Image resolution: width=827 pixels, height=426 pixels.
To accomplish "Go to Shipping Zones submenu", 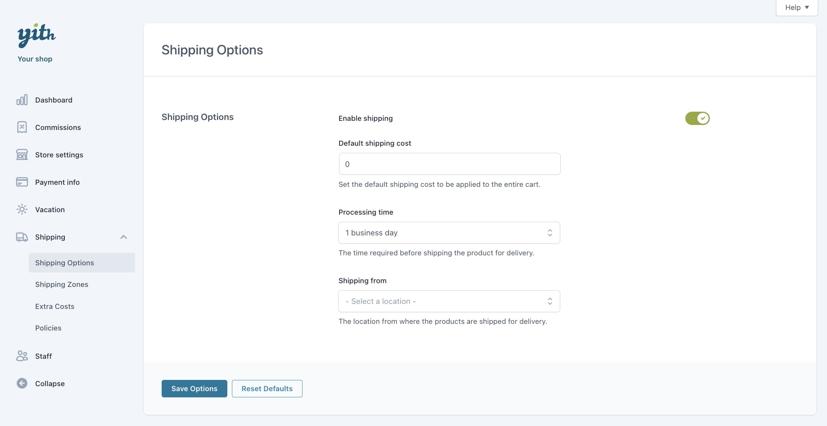I will pos(62,284).
